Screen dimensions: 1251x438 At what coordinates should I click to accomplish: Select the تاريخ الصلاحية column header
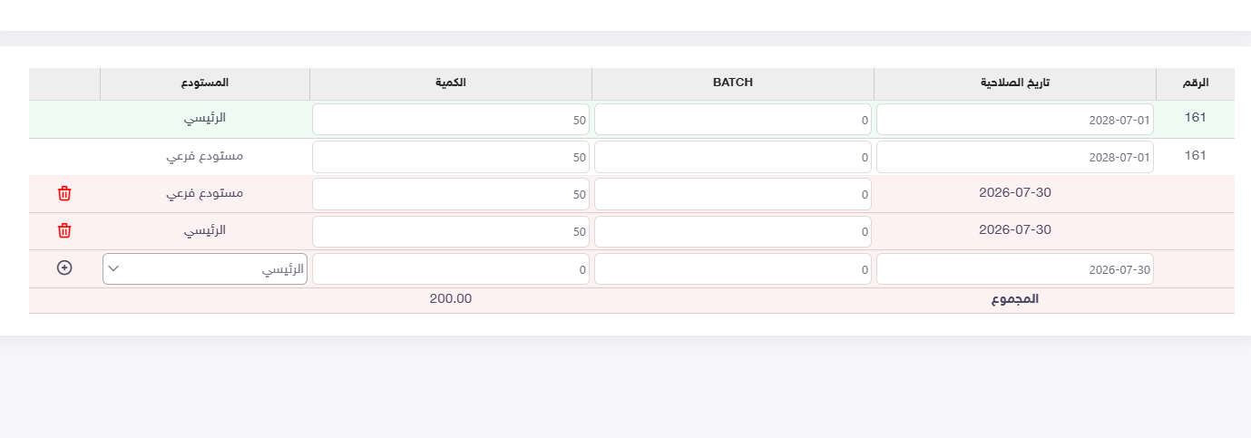[x=1015, y=83]
